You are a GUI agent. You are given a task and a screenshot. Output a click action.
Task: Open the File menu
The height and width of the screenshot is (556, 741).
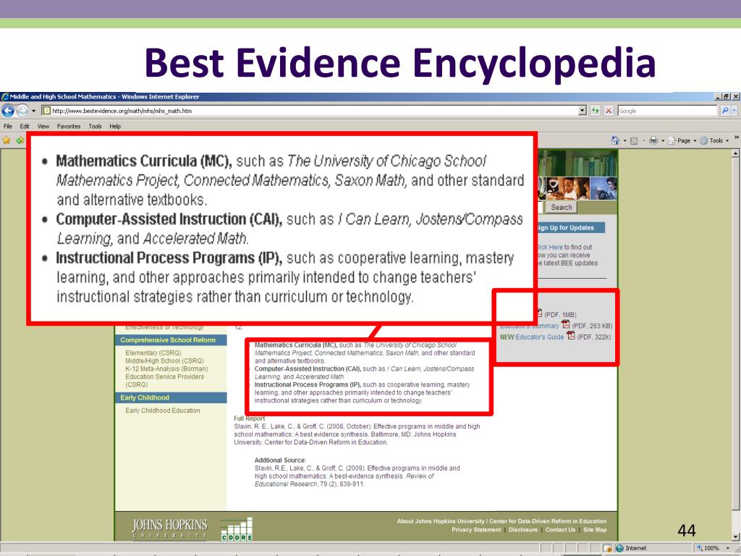(x=7, y=126)
